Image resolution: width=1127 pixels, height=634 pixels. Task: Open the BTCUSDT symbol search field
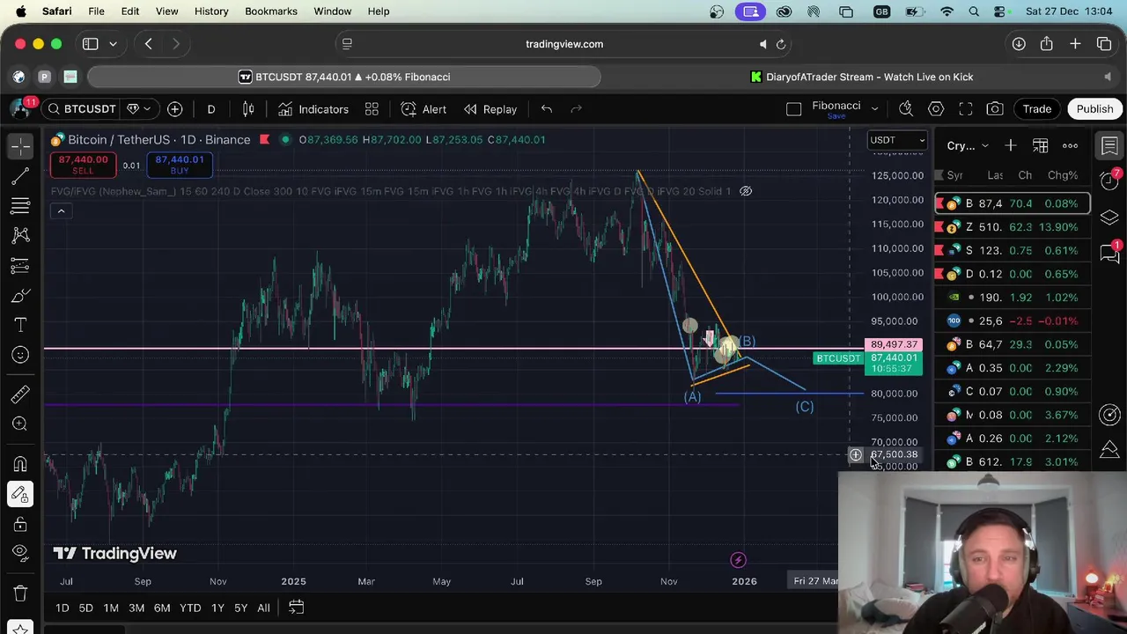coord(81,109)
